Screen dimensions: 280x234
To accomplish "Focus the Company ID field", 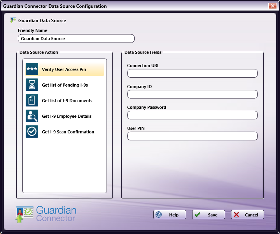I will 192,94.
